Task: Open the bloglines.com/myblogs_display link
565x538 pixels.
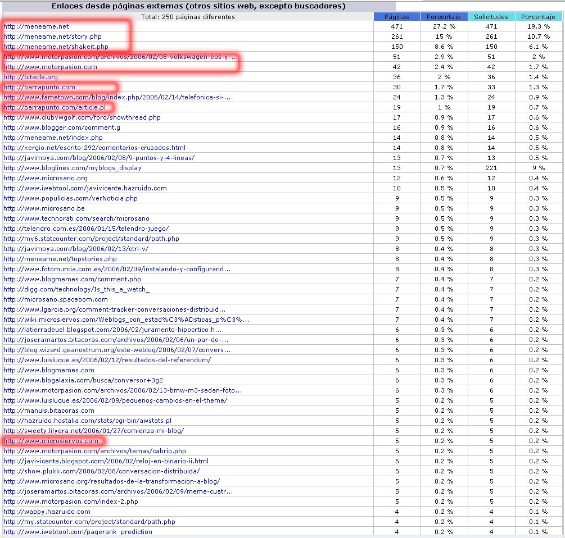Action: 73,167
